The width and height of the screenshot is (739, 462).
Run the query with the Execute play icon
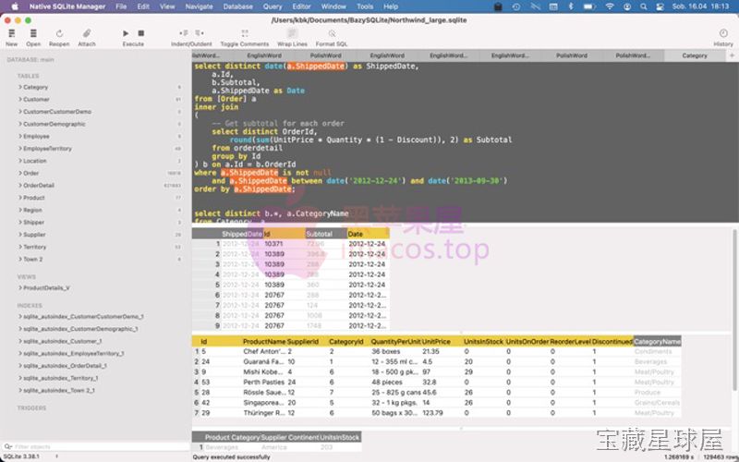(x=126, y=33)
